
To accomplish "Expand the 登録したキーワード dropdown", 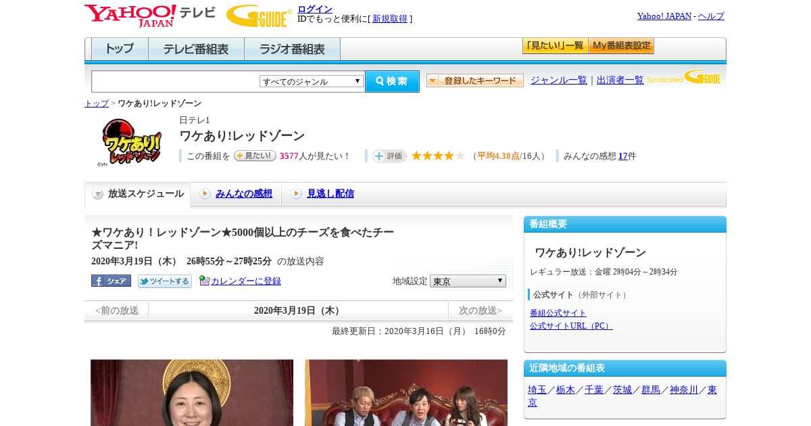I will coord(475,80).
